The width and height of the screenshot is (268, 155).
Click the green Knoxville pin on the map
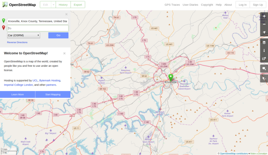[x=170, y=78]
